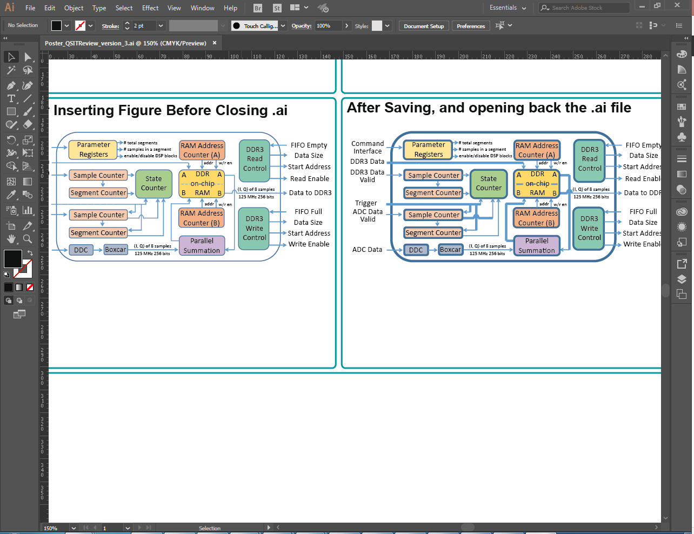Change the screen mode at toolbar bottom
The image size is (694, 534).
[x=19, y=314]
